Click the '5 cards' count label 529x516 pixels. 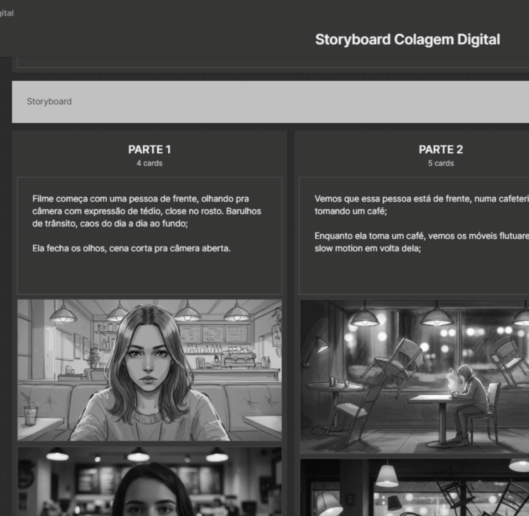[x=441, y=163]
